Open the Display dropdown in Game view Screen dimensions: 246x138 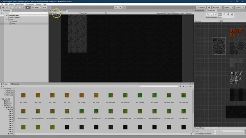(x=54, y=13)
